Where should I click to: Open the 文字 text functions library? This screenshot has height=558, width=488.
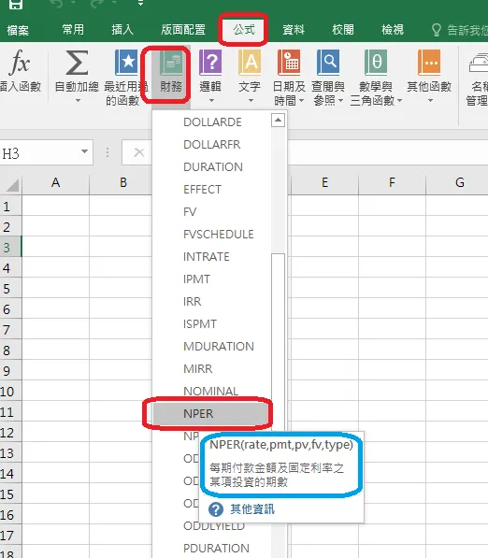250,63
